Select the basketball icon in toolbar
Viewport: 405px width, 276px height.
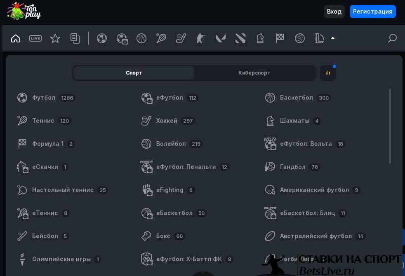tap(141, 38)
